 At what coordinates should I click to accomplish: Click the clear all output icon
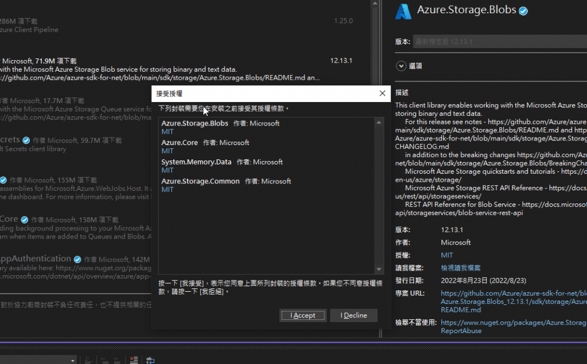[134, 360]
